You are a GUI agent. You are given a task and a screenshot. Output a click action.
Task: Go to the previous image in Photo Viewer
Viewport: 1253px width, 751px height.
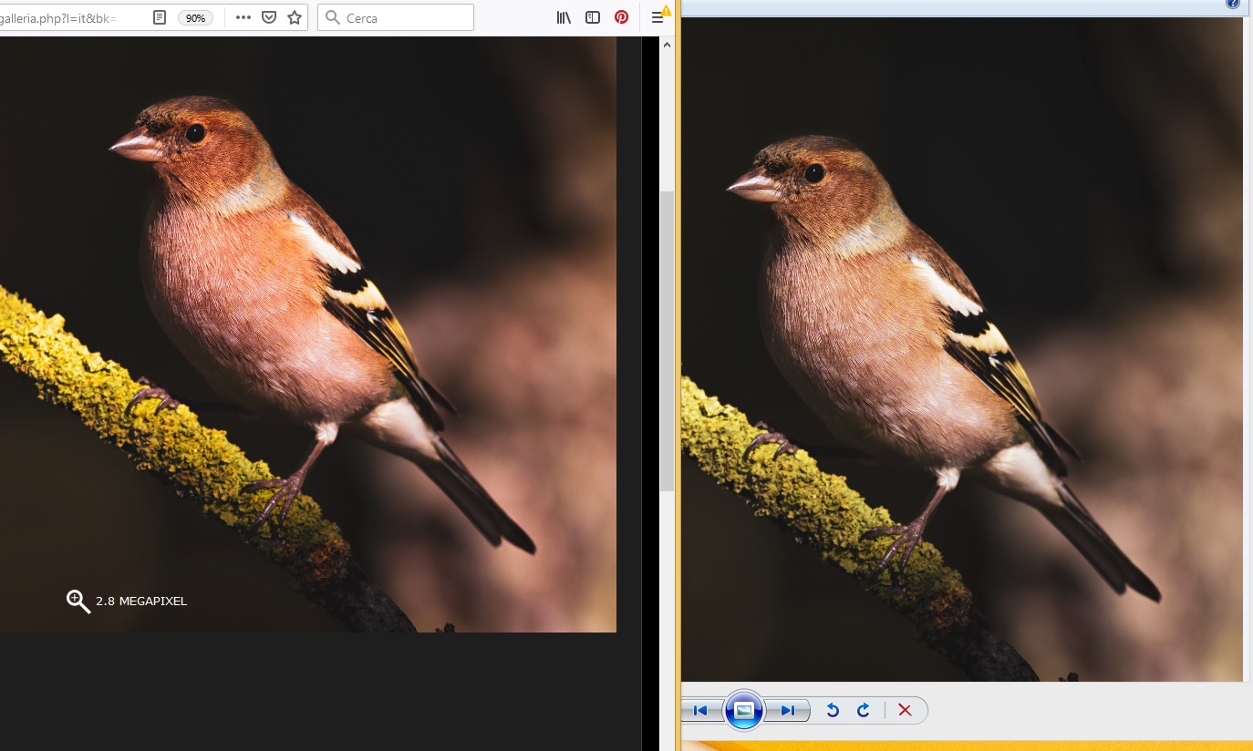(x=700, y=710)
